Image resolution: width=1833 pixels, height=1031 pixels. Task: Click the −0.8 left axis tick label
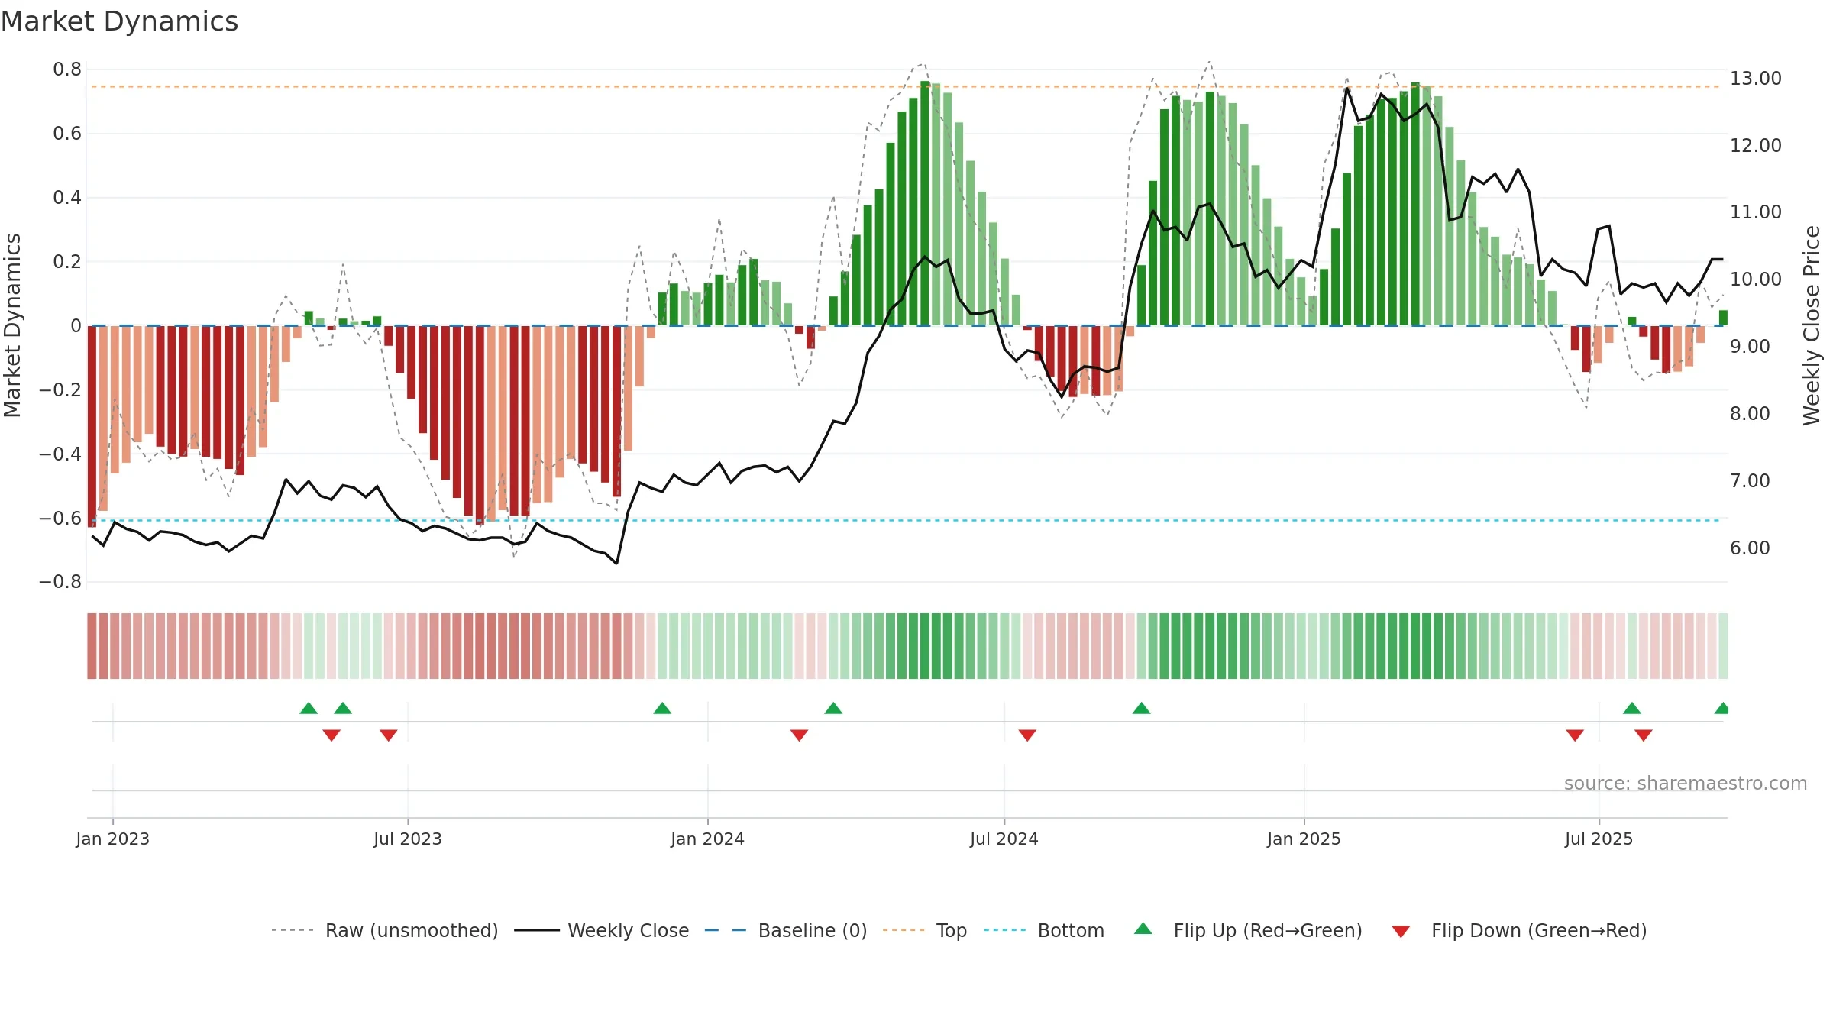coord(60,582)
